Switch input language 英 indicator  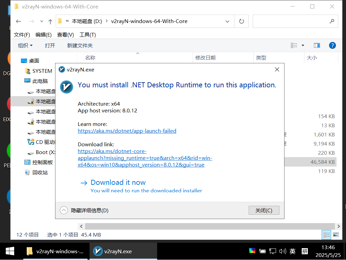(x=293, y=251)
